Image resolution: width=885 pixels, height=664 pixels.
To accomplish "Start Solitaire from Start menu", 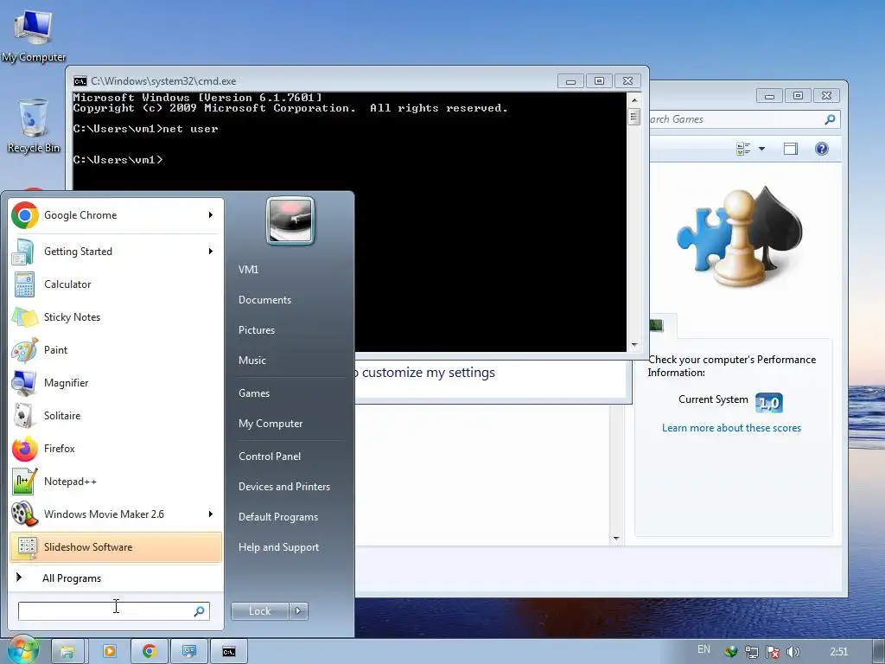I will point(116,415).
